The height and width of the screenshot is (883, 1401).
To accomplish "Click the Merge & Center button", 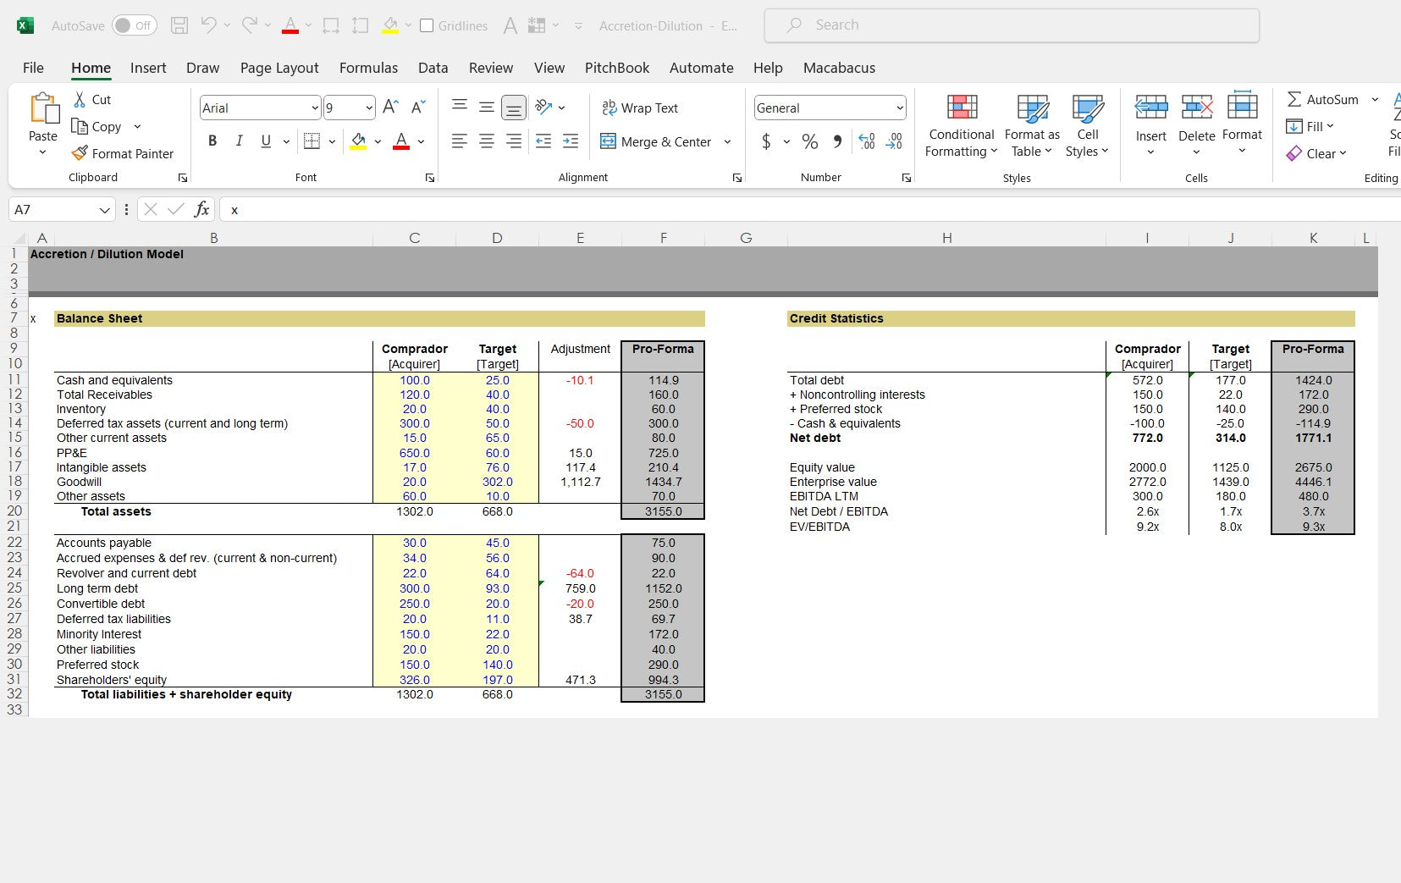I will tap(657, 141).
